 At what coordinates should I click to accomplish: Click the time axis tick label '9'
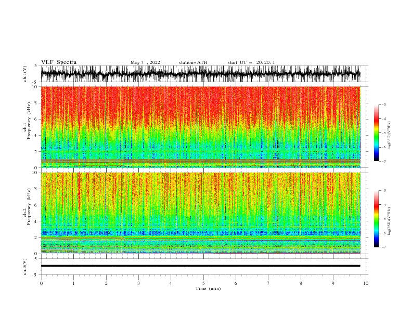[x=333, y=283]
